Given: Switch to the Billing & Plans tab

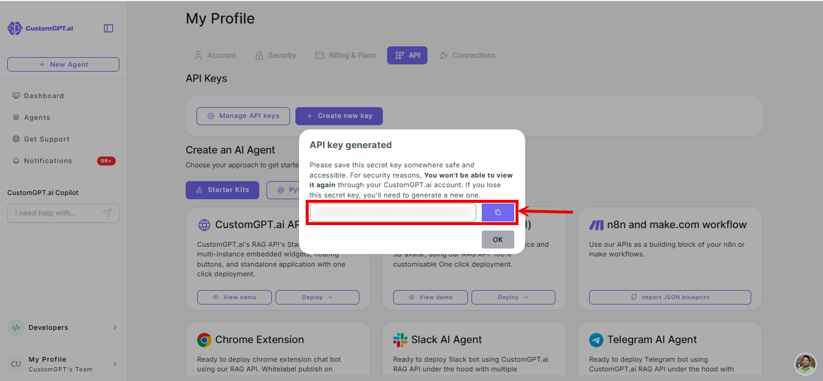Looking at the screenshot, I should click(345, 55).
